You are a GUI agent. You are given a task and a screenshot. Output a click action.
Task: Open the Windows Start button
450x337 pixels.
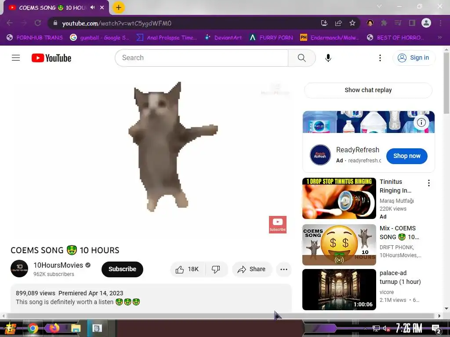[x=11, y=329]
